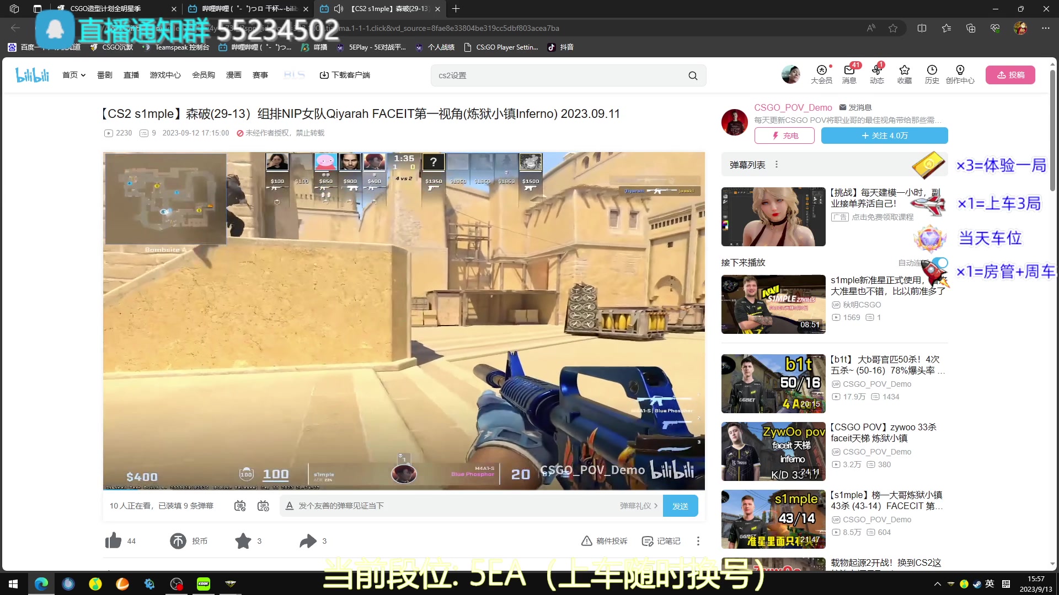1059x595 pixels.
Task: Open 记笔记 note icon
Action: [x=648, y=541]
